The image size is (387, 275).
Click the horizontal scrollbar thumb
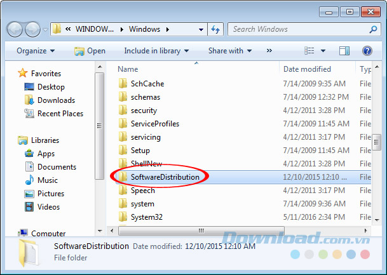point(201,231)
